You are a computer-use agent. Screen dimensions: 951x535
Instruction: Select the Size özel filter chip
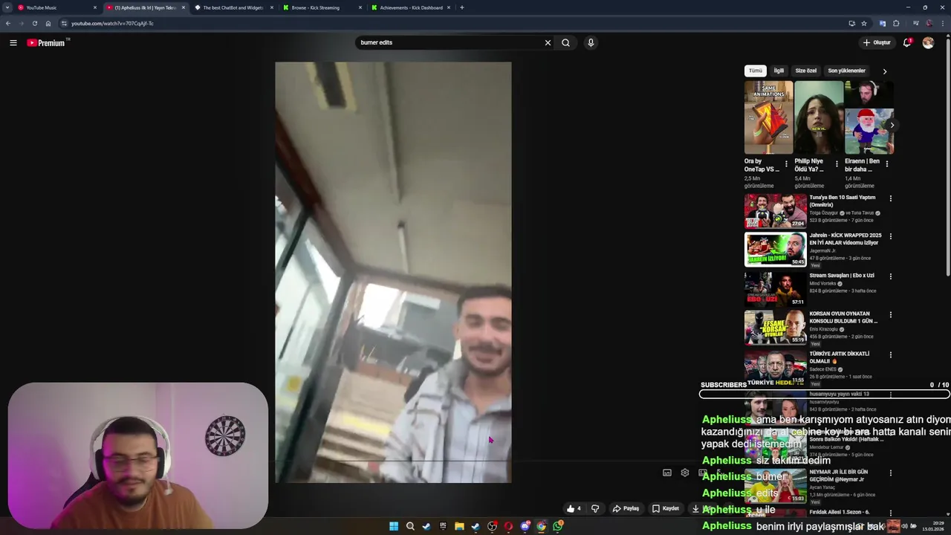806,71
